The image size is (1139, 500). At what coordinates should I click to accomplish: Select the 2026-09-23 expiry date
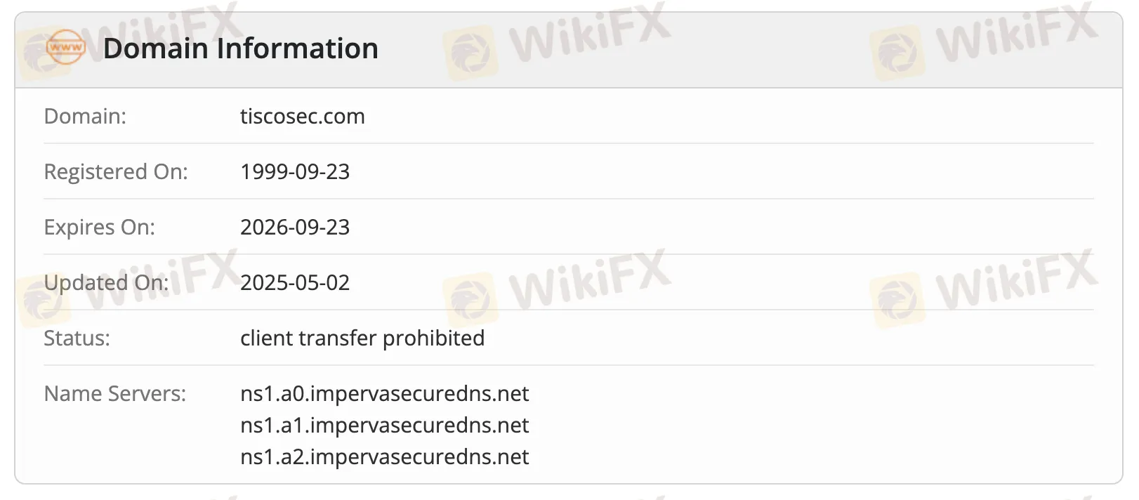[x=295, y=227]
